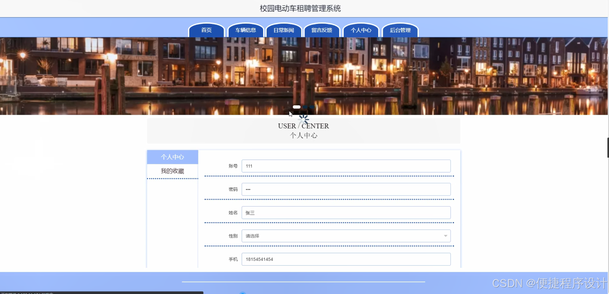Open 我的收藏 from the sidebar
Screen dimensions: 609x294
172,171
